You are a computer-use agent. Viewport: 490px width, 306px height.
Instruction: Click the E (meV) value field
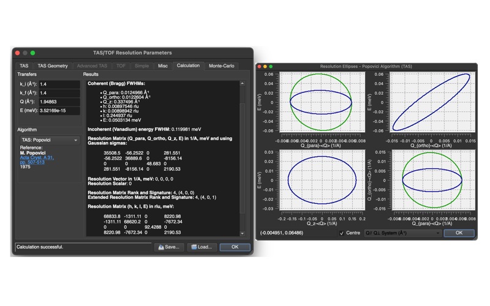(59, 110)
